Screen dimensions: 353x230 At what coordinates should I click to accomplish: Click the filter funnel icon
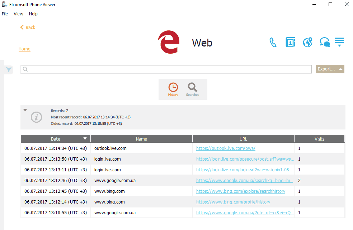tap(9, 70)
